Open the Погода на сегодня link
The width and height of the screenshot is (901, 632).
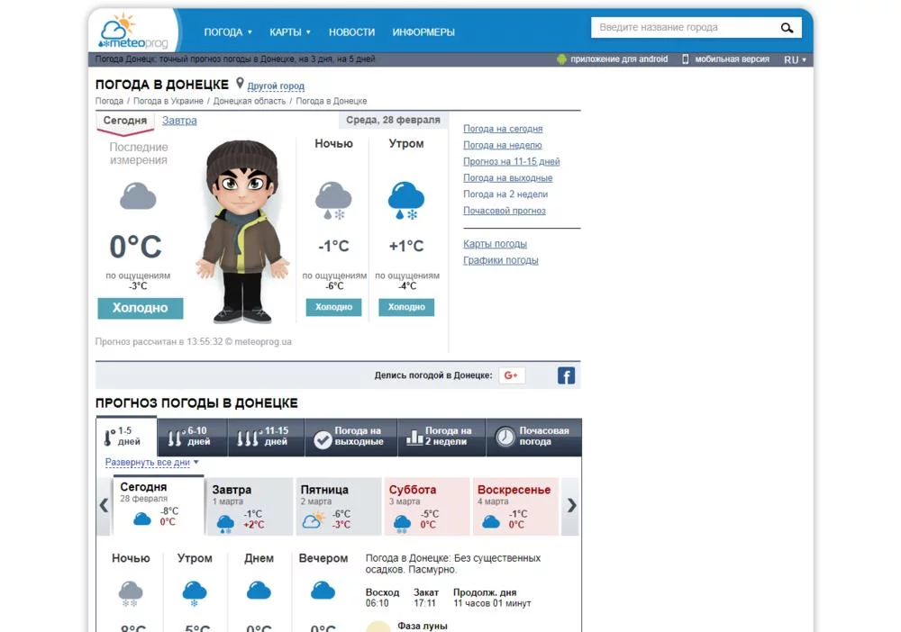coord(503,129)
